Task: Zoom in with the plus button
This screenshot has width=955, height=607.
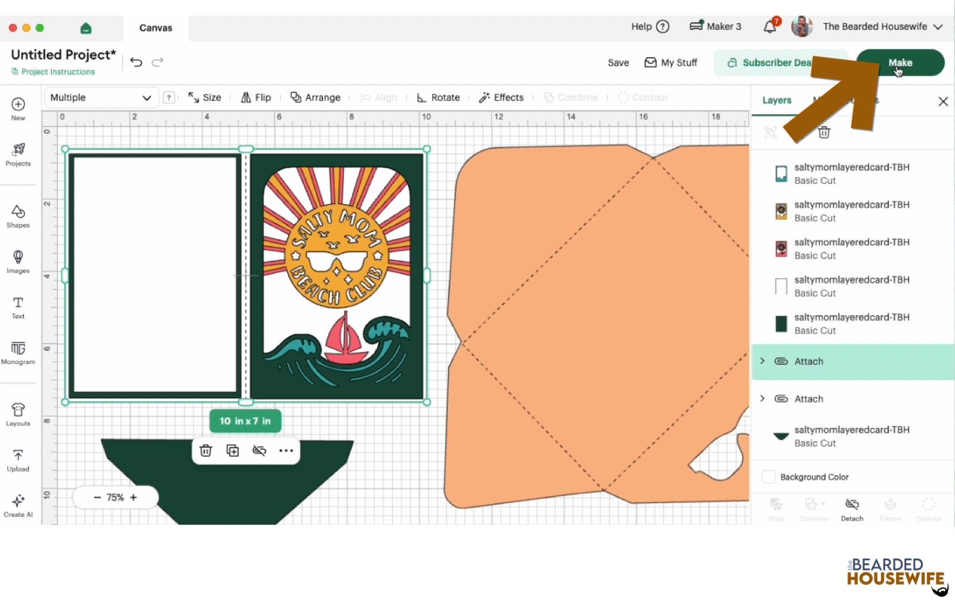Action: (134, 497)
